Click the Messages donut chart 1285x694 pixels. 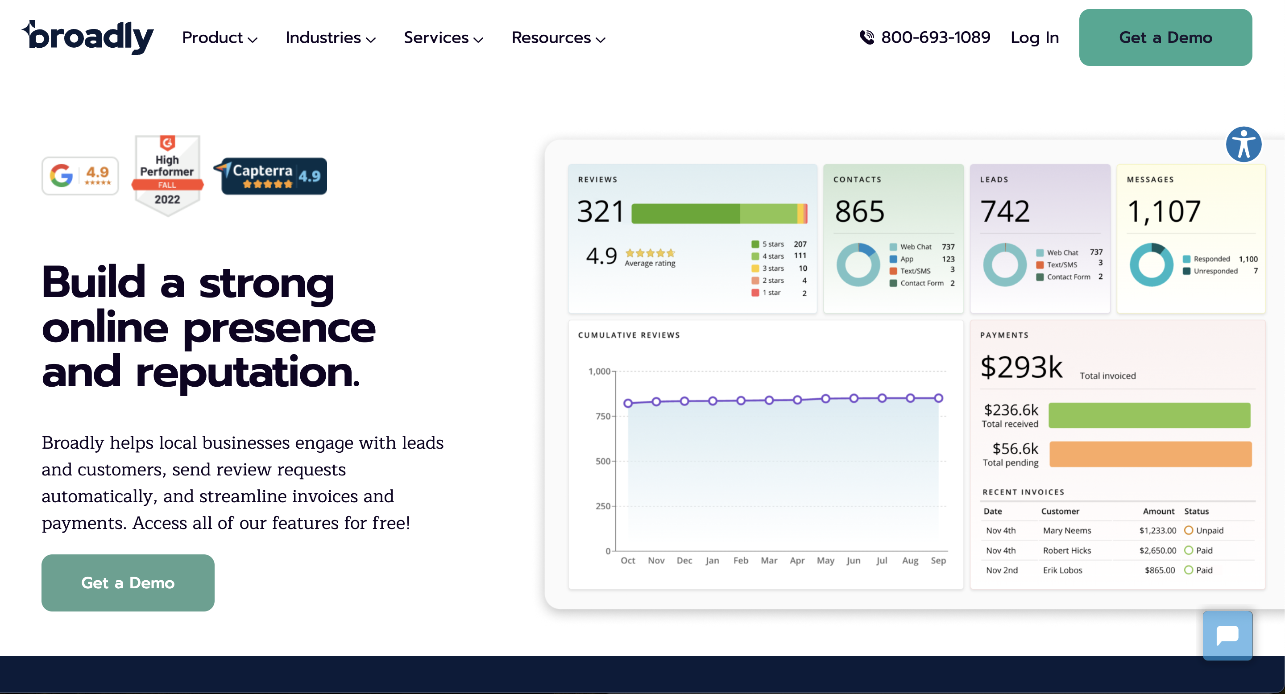1151,265
